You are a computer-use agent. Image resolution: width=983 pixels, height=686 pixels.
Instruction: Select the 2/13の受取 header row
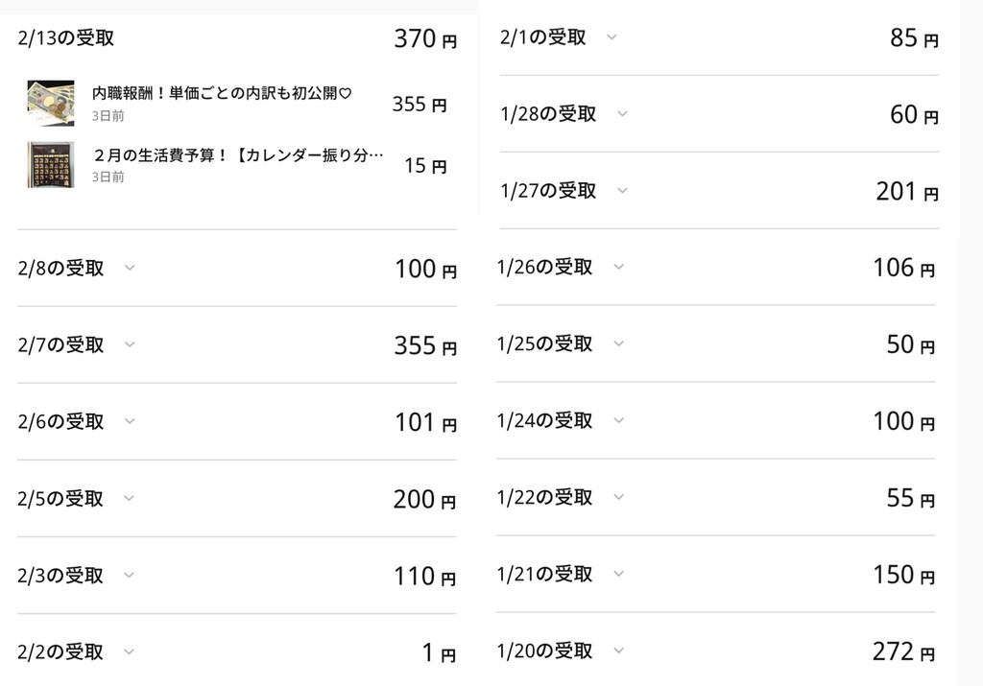(x=237, y=38)
